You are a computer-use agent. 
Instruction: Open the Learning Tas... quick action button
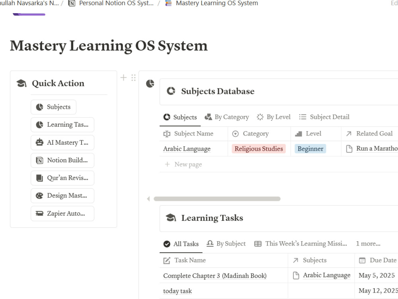[62, 124]
